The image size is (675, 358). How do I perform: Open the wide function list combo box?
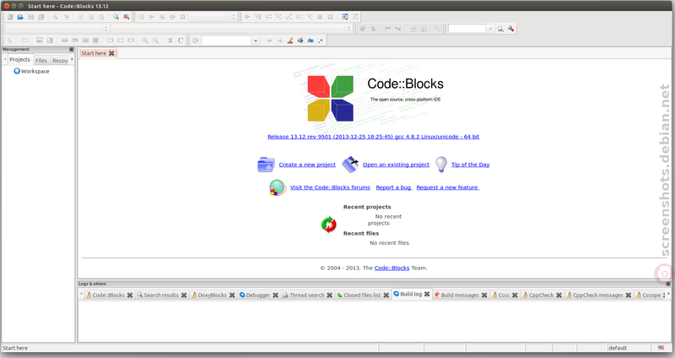231,29
